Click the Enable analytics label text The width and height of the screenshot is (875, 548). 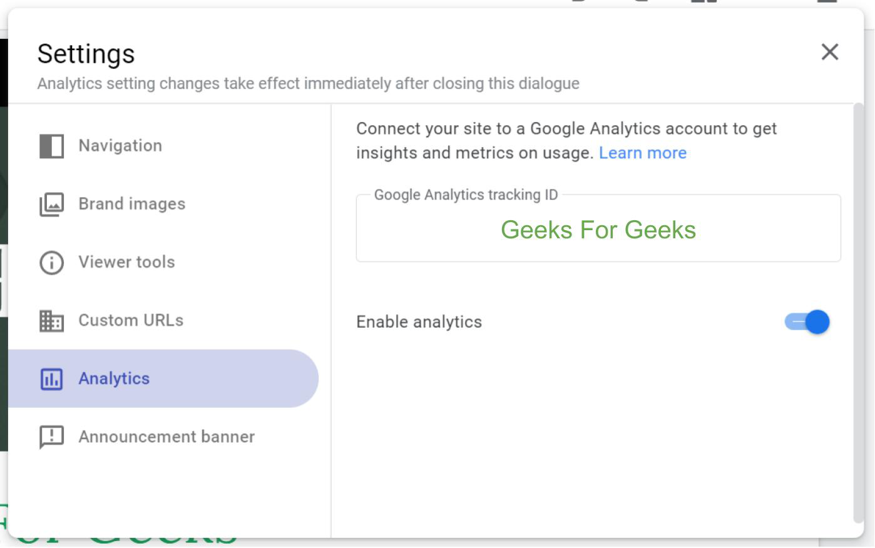(x=419, y=322)
